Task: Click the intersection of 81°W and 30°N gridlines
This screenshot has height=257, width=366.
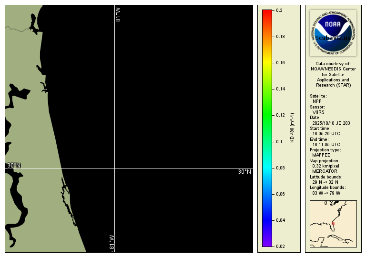Action: pyautogui.click(x=115, y=168)
